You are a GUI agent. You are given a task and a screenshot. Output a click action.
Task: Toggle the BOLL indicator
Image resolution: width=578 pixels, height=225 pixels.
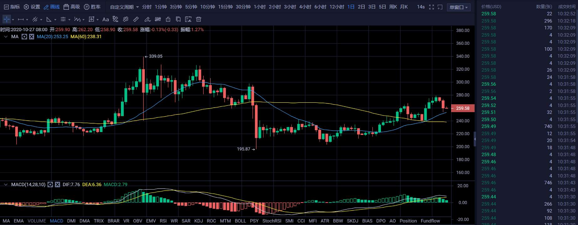pyautogui.click(x=240, y=221)
